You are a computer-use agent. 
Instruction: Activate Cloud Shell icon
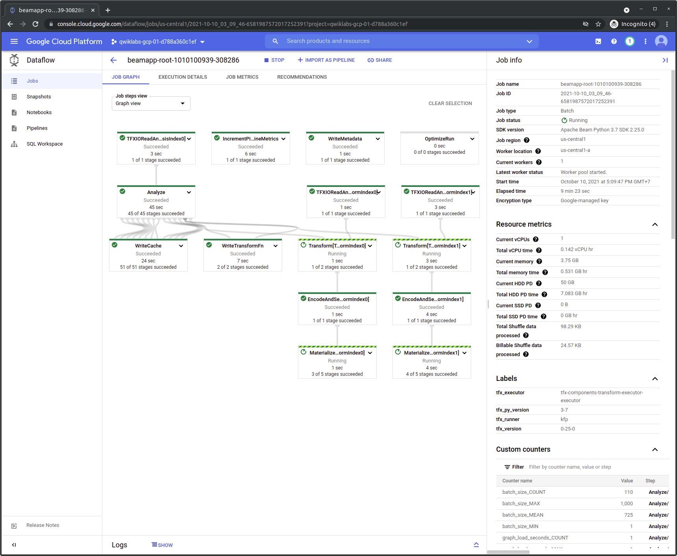tap(598, 41)
